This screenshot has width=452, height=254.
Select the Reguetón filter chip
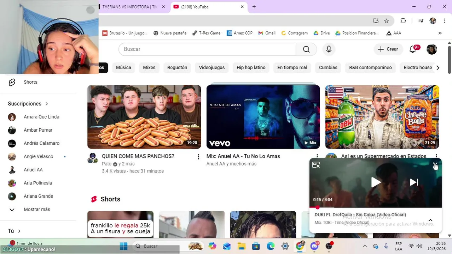177,67
